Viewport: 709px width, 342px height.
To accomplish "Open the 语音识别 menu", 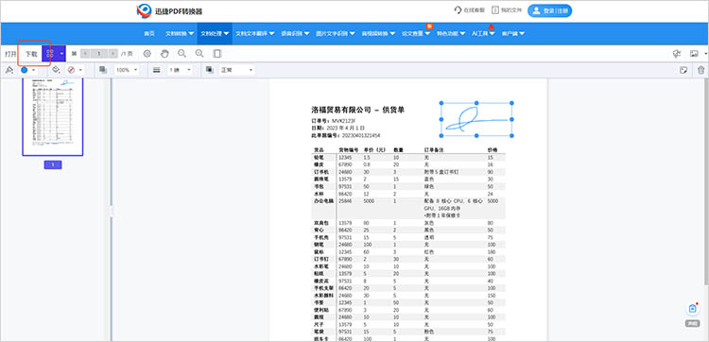I will coord(295,33).
